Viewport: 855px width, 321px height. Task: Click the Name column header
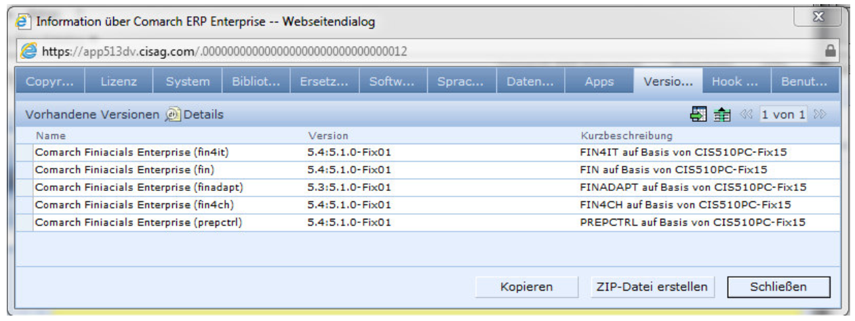[x=50, y=136]
